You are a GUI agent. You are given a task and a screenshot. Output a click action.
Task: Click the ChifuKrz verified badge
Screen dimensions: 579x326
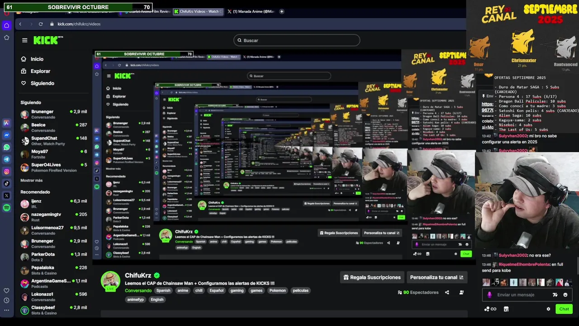tap(157, 275)
